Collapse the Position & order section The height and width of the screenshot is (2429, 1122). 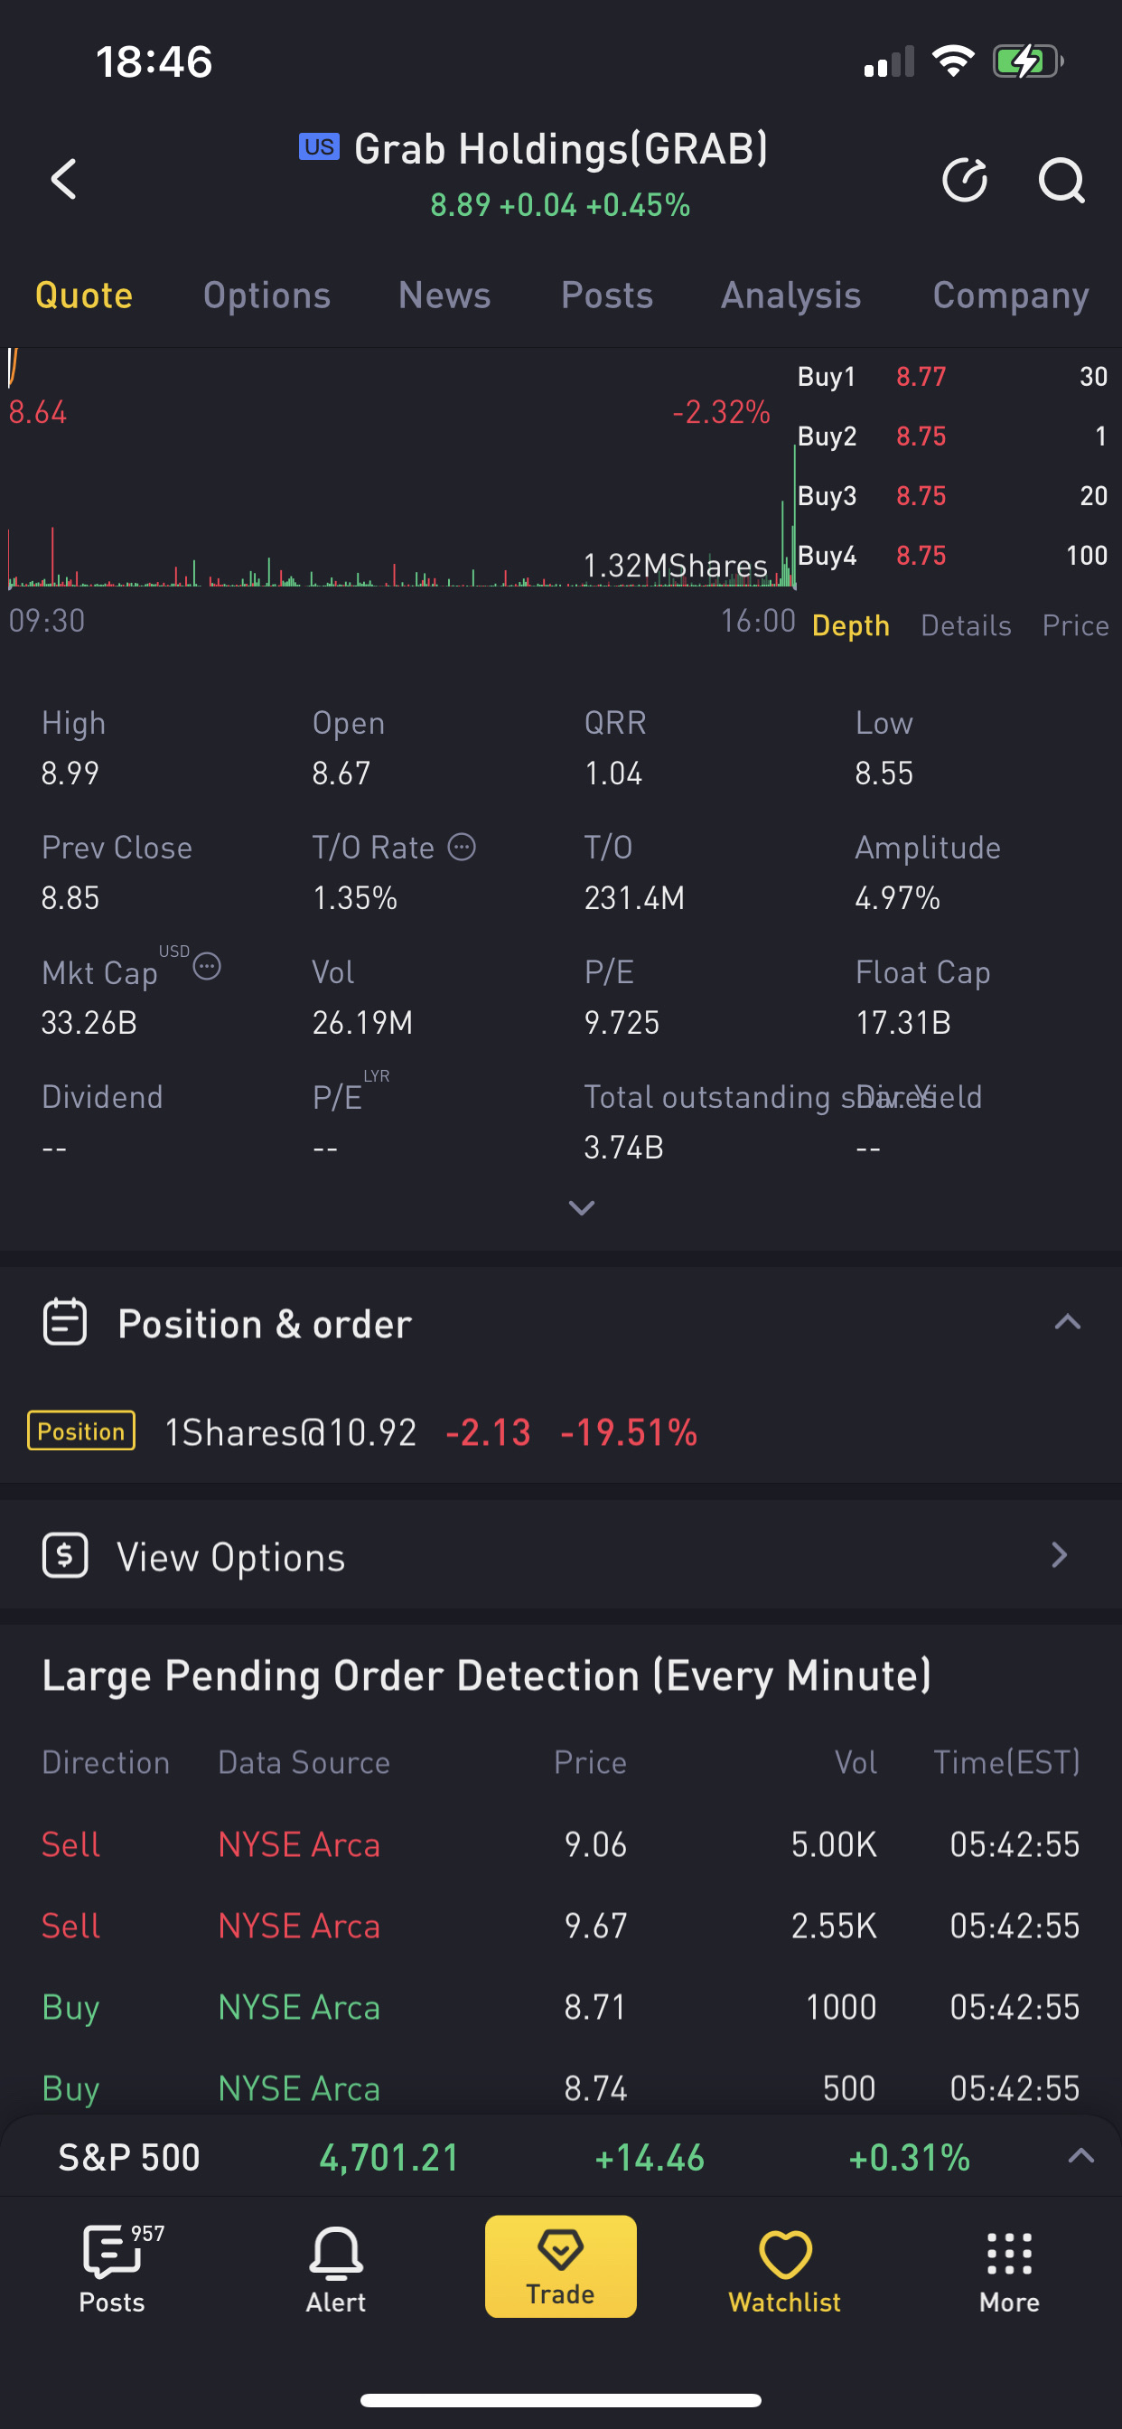(1066, 1322)
